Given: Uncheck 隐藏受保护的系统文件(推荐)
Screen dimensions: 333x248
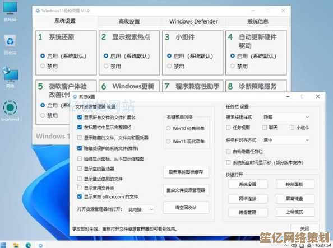Looking at the screenshot, I should tap(80, 148).
